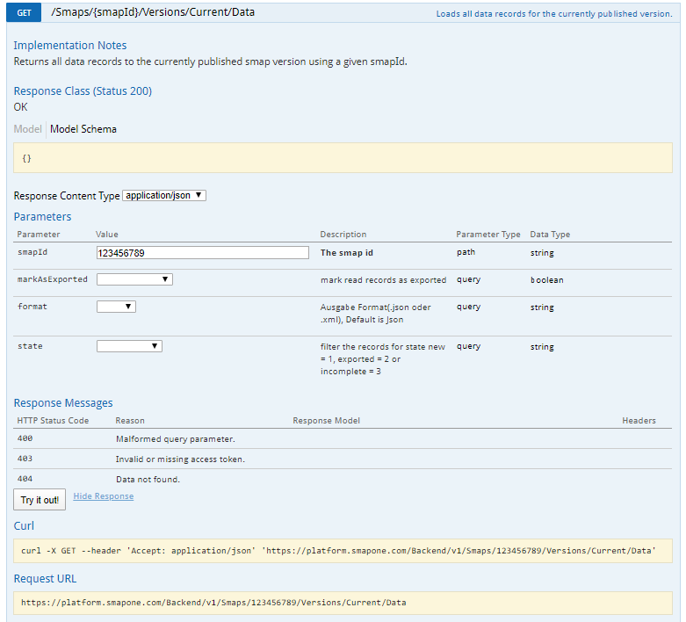Switch to the Model Schema tab

(x=83, y=129)
